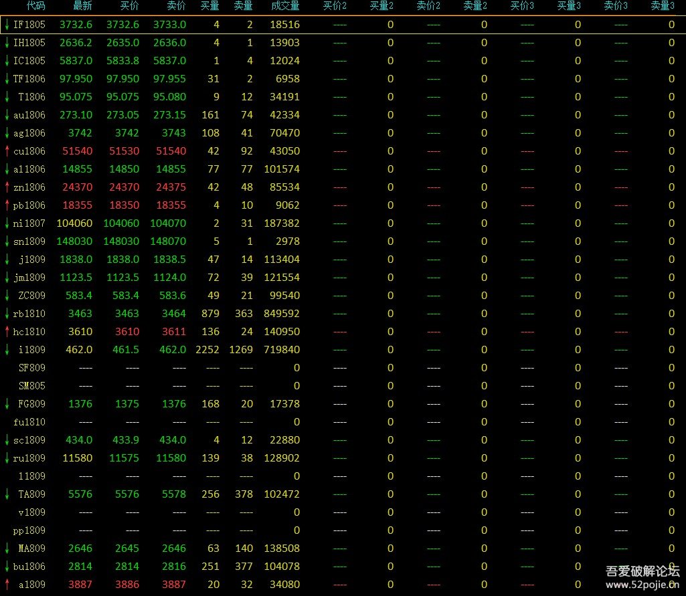This screenshot has width=686, height=596.
Task: Click the red up arrow beside cu1806
Action: [7, 151]
